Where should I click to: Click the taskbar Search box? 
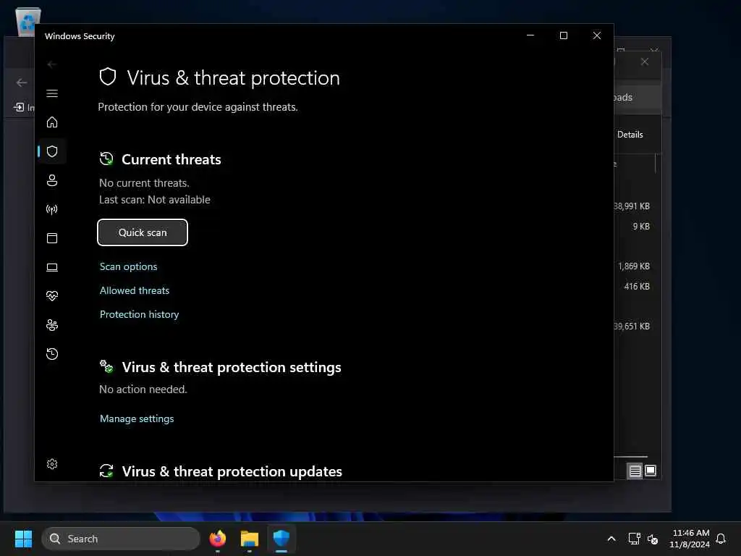(121, 539)
